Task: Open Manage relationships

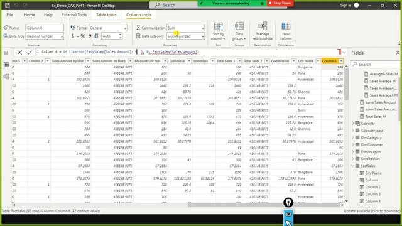Action: [x=263, y=31]
